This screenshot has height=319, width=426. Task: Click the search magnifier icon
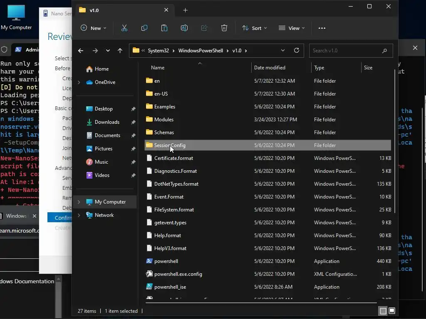click(x=384, y=51)
